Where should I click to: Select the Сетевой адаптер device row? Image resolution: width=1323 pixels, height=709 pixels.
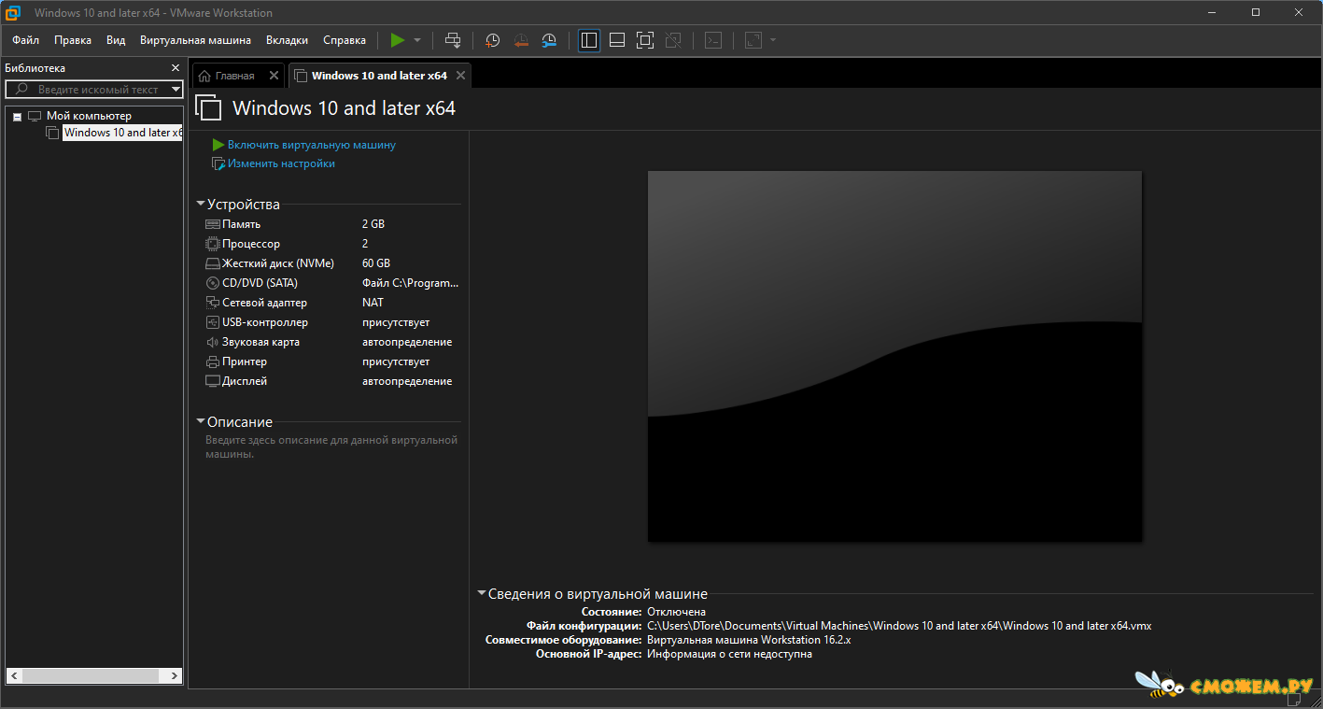(331, 303)
